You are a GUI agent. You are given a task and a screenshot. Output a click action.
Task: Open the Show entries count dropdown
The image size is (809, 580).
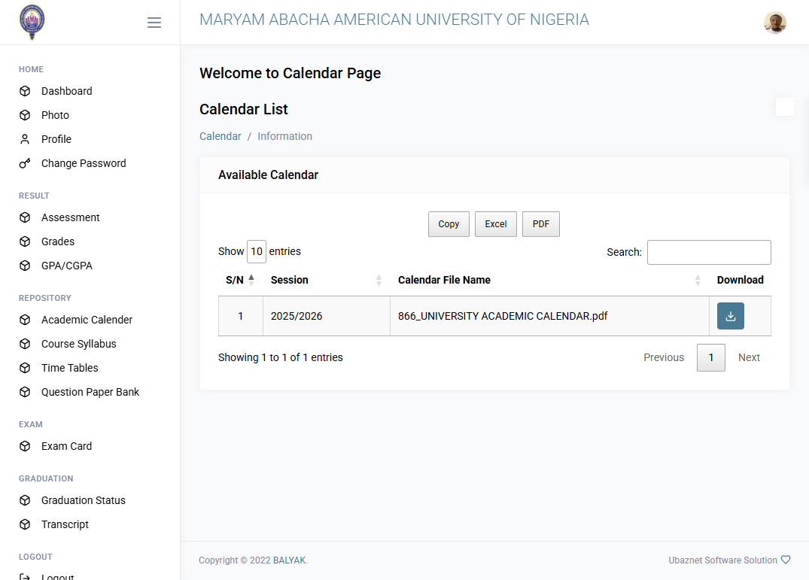point(257,251)
